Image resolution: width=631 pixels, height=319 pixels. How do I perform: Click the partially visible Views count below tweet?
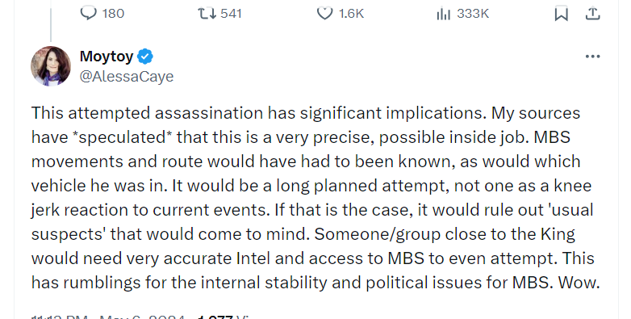click(224, 317)
